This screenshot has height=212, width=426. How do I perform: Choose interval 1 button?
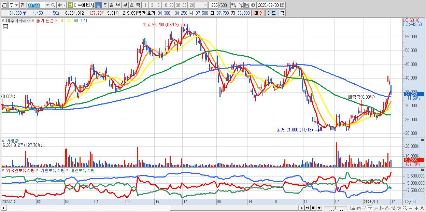[145, 5]
